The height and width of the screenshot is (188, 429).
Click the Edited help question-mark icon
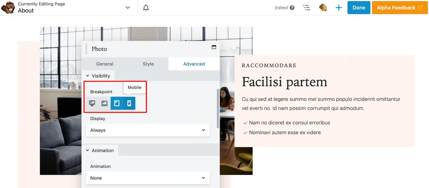[x=292, y=8]
